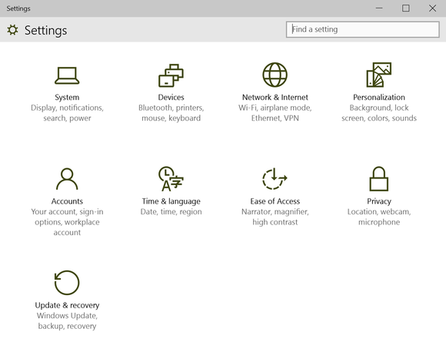The height and width of the screenshot is (352, 446).
Task: Click 'Narrator, magnifier, high contrast' description
Action: pyautogui.click(x=275, y=217)
